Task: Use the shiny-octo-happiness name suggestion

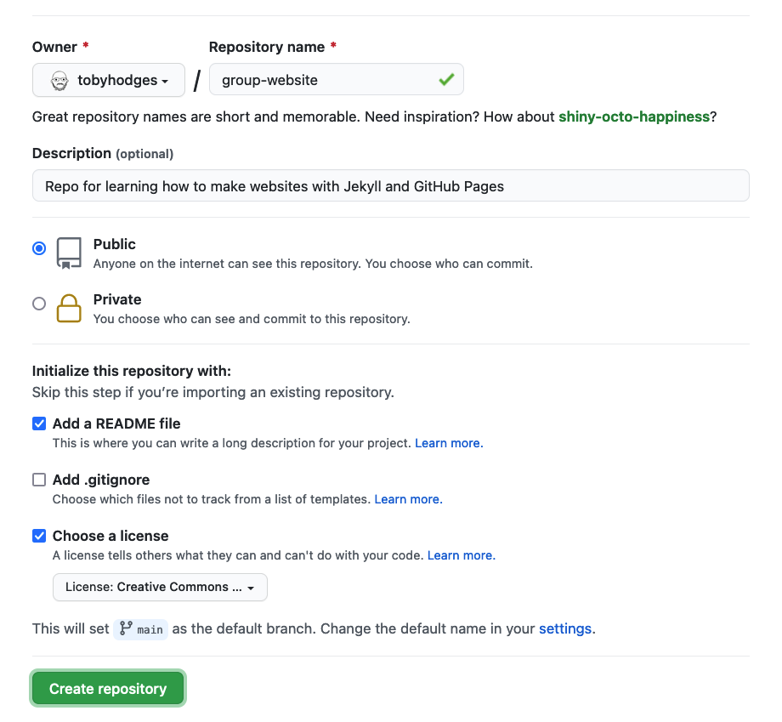Action: pyautogui.click(x=634, y=117)
